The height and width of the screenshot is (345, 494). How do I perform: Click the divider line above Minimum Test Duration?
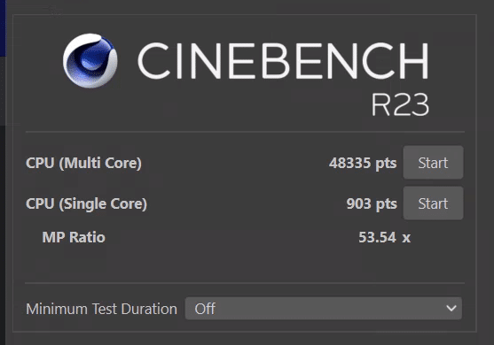[x=245, y=283]
